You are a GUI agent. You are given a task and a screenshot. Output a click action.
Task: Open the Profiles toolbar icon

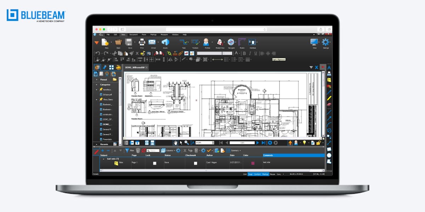(206, 42)
